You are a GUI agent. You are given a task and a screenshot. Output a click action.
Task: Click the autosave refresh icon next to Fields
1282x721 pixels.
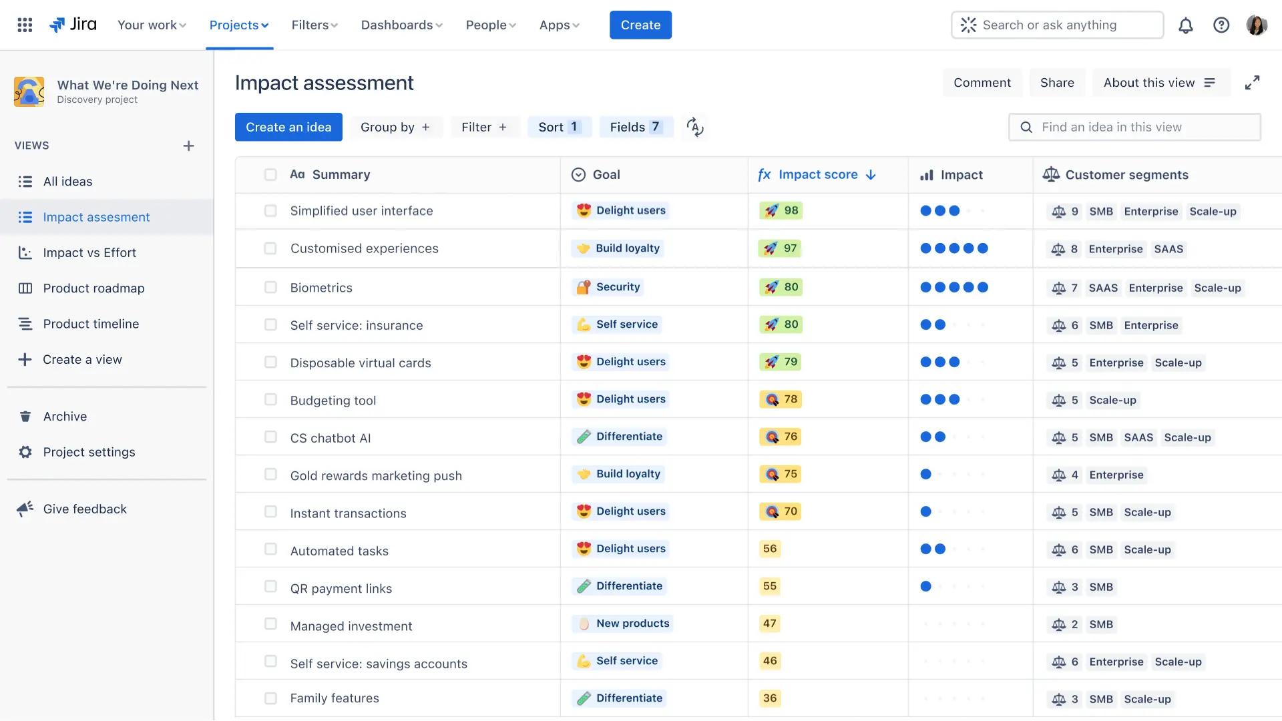click(694, 127)
